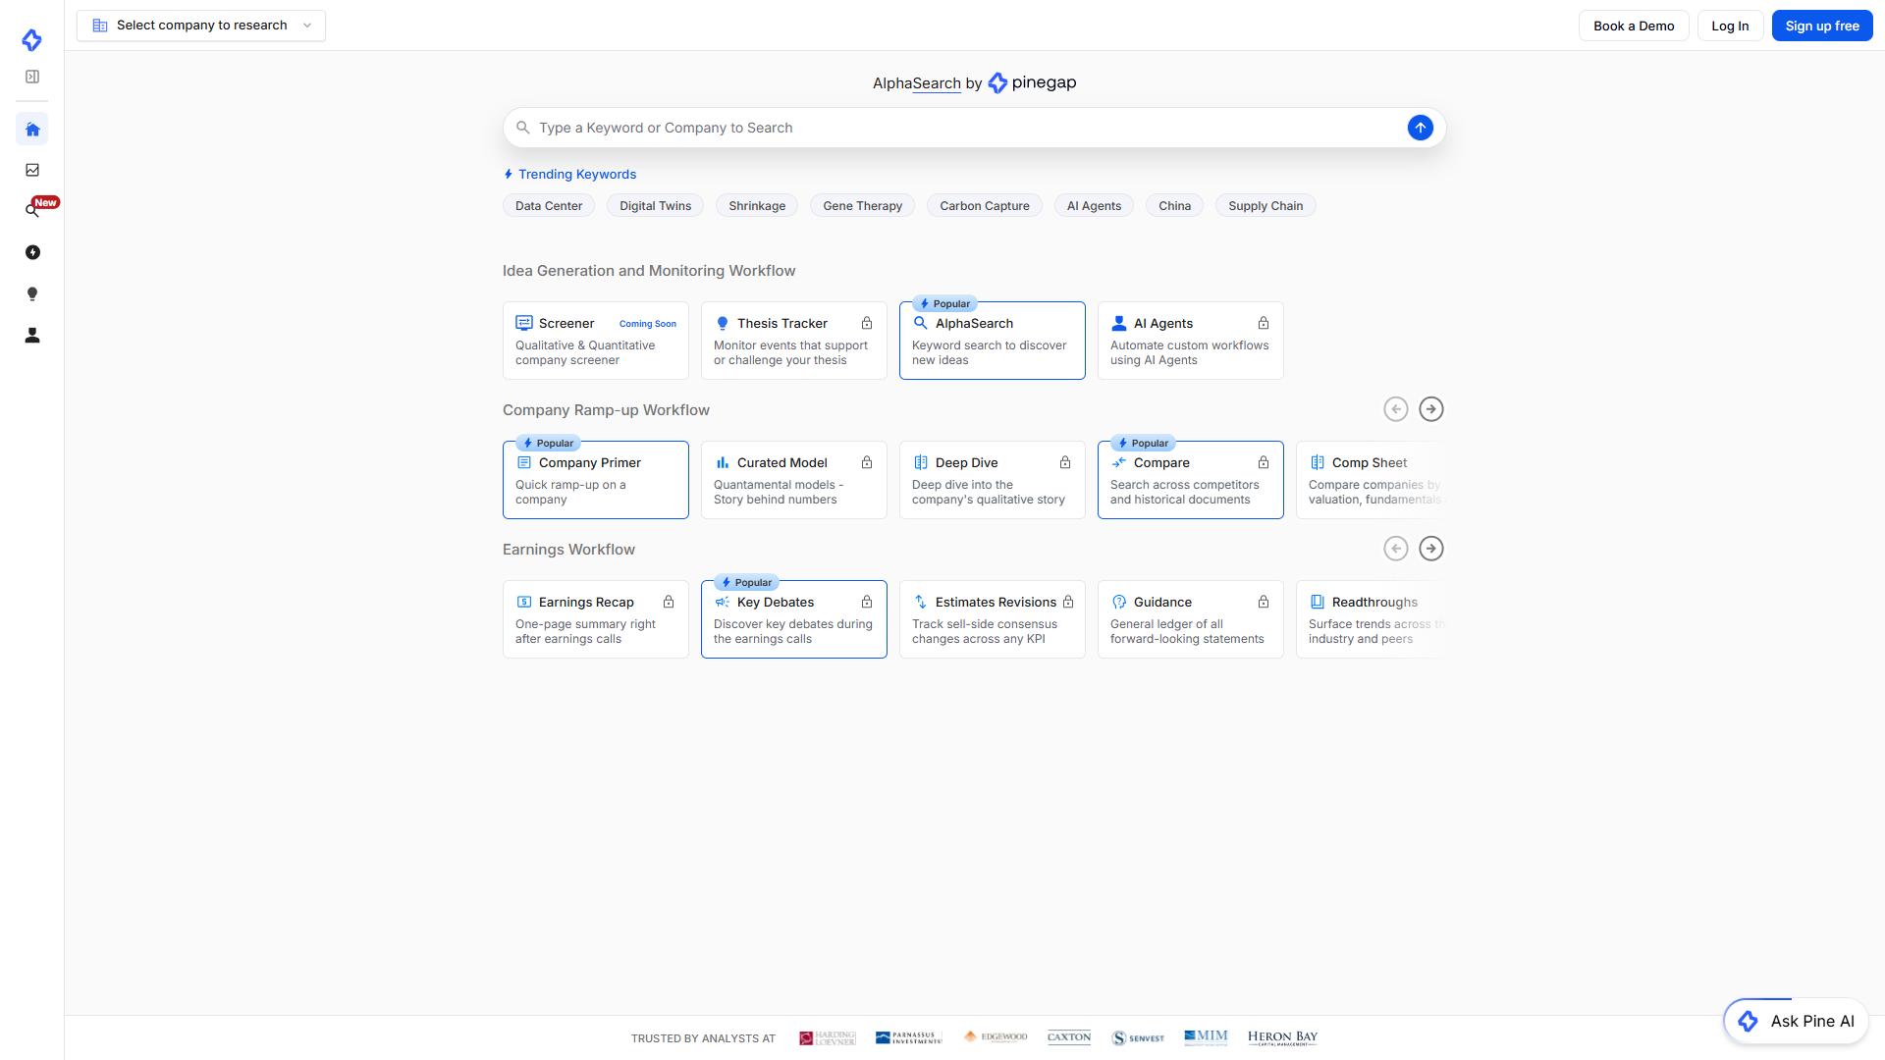This screenshot has height=1060, width=1885.
Task: Click the lightning bolt sidebar icon
Action: [32, 252]
